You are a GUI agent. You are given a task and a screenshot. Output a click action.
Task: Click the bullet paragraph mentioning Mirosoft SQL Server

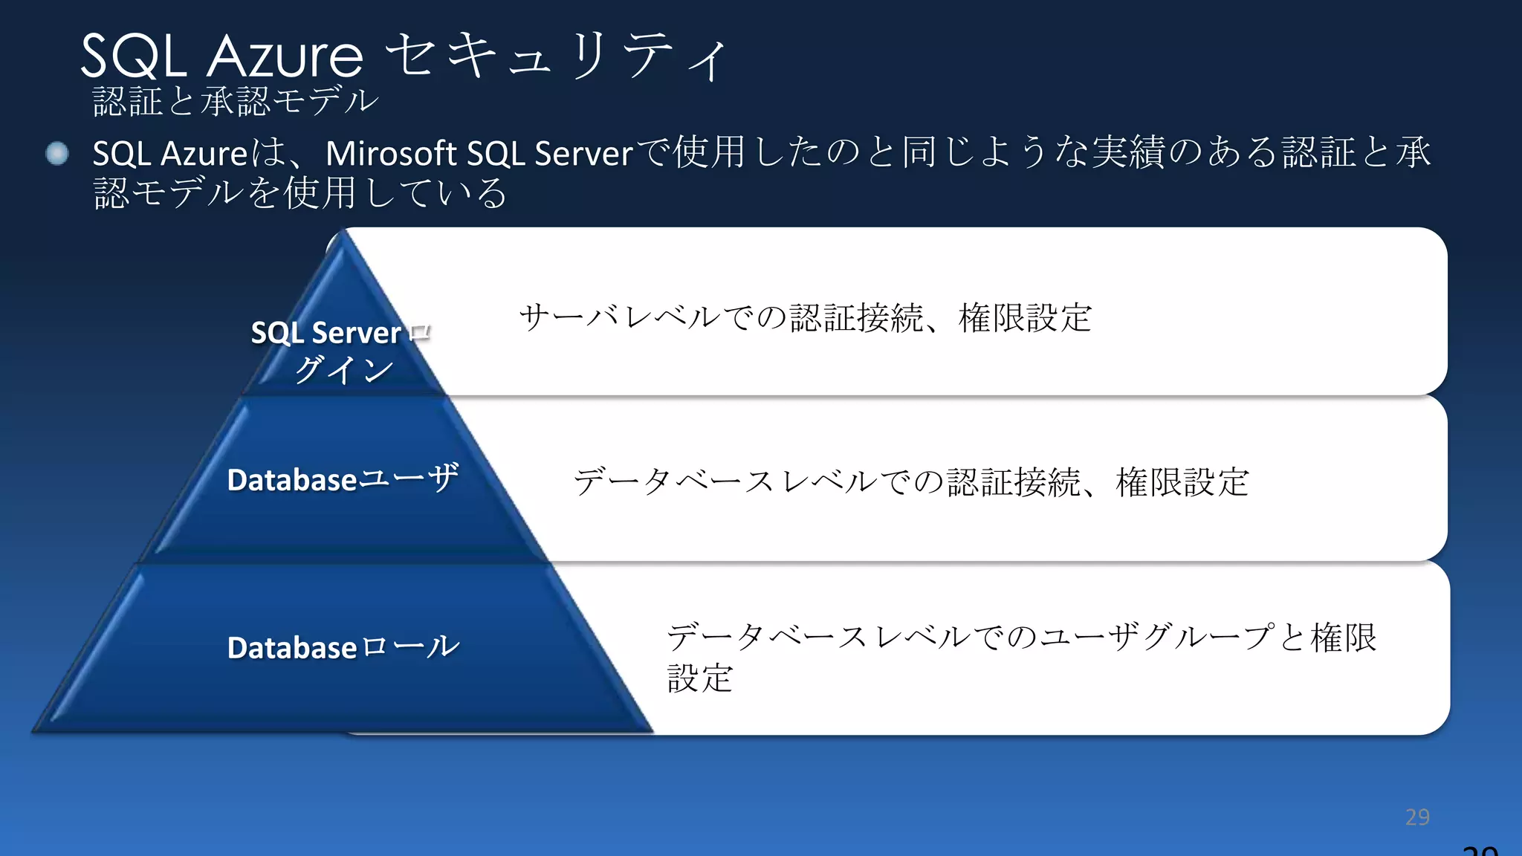tap(761, 172)
